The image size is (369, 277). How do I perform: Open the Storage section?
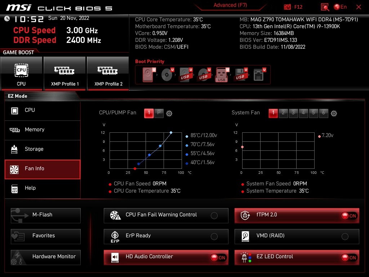tap(43, 150)
